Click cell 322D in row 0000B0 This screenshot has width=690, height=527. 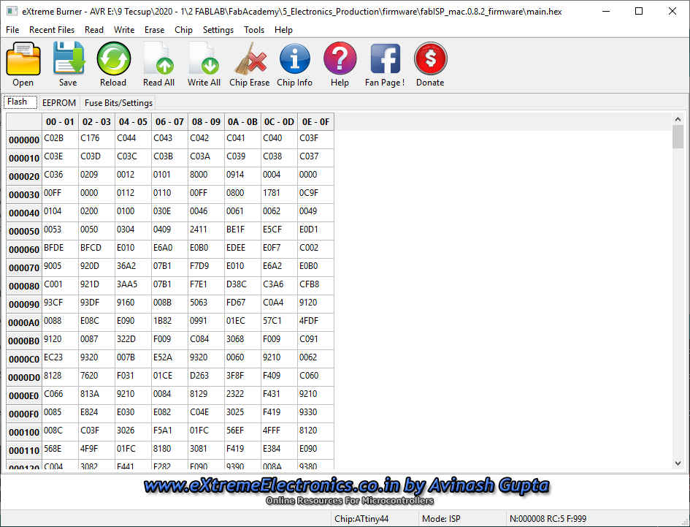tap(134, 341)
